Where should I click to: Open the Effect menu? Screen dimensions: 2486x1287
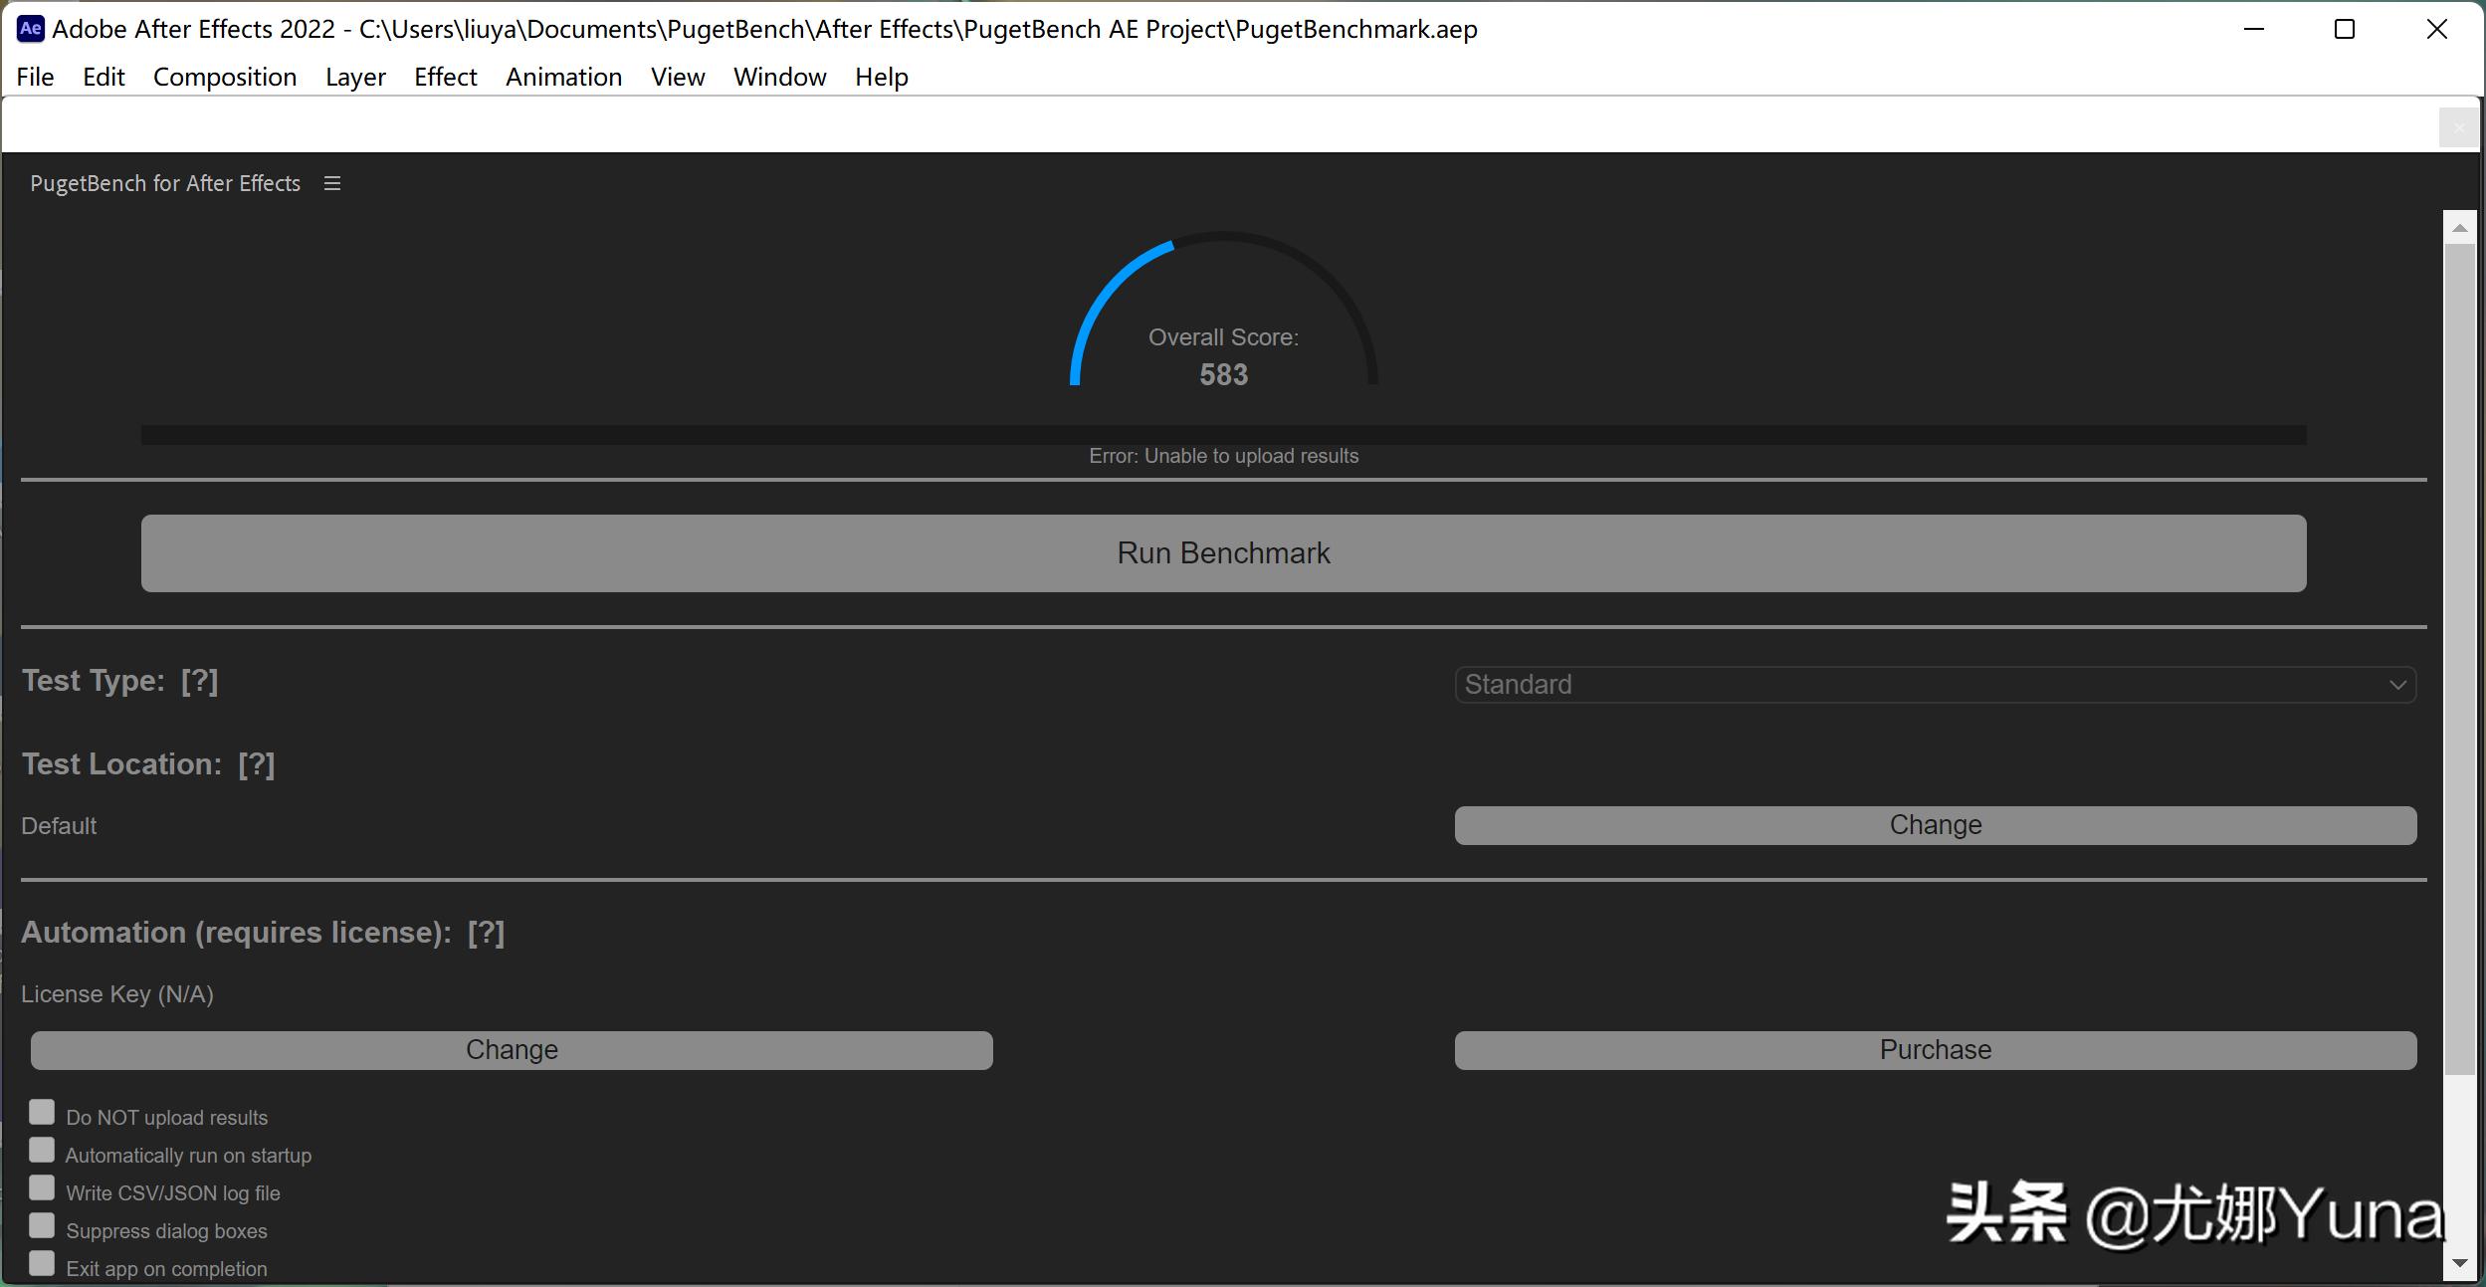pyautogui.click(x=445, y=77)
